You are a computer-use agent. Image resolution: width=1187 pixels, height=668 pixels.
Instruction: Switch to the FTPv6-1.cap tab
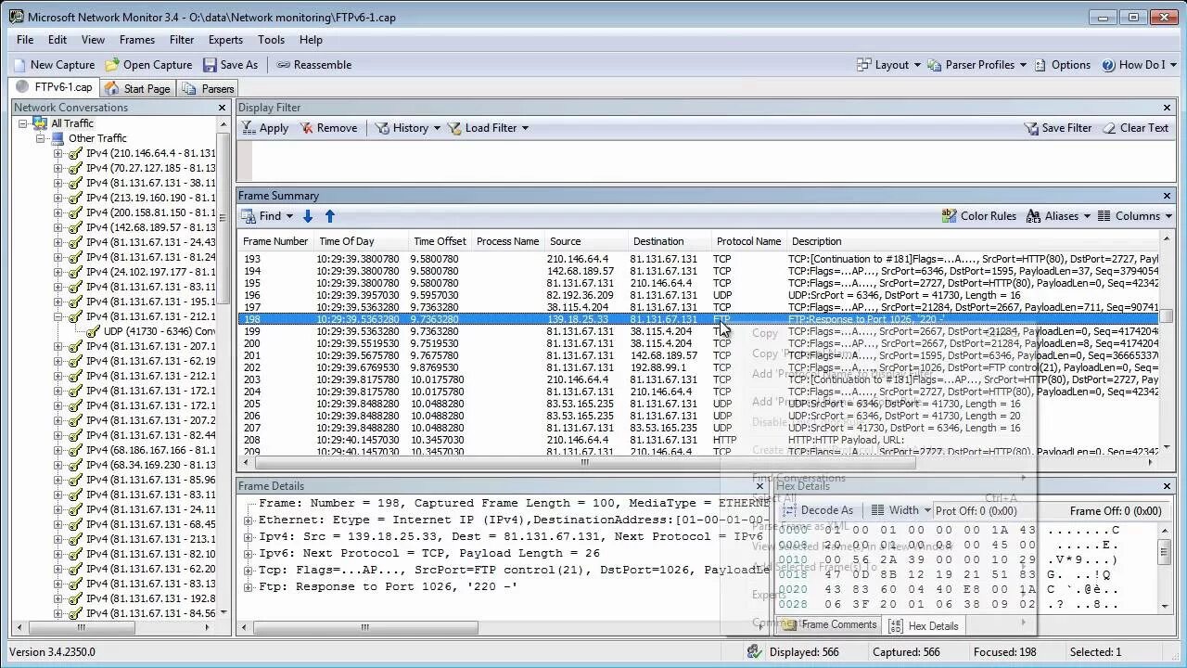pos(54,87)
